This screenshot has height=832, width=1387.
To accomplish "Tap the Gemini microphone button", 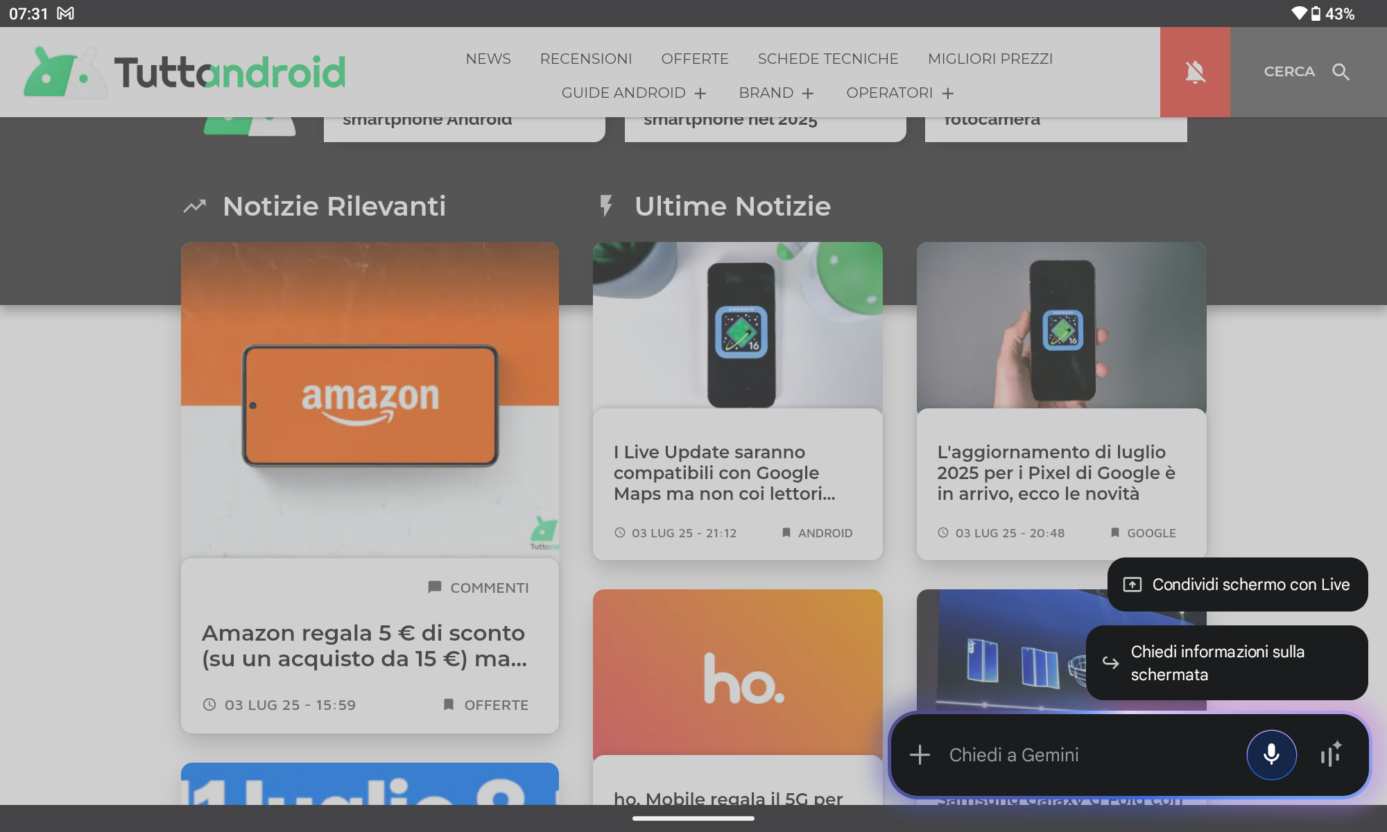I will 1271,754.
